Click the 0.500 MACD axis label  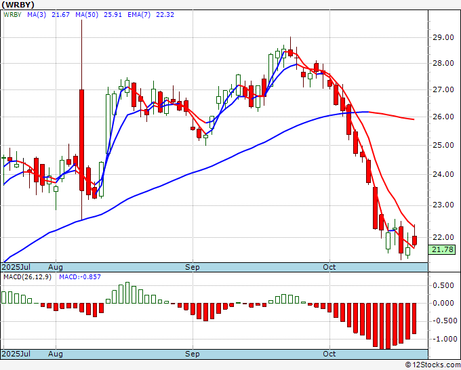pyautogui.click(x=443, y=285)
